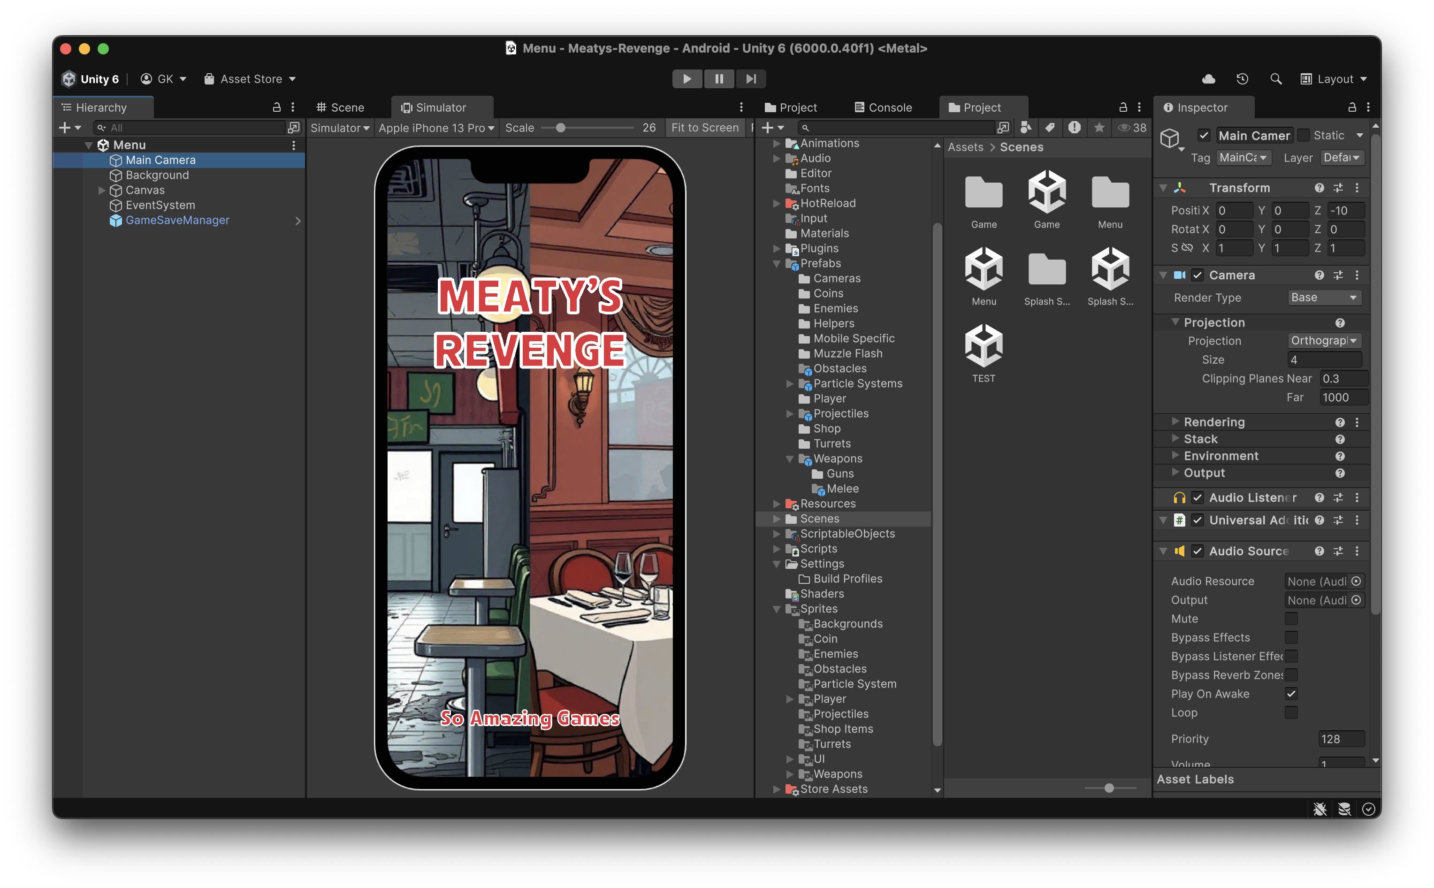Image resolution: width=1434 pixels, height=888 pixels.
Task: Click the Project search-by-import-log icon
Action: (1074, 128)
